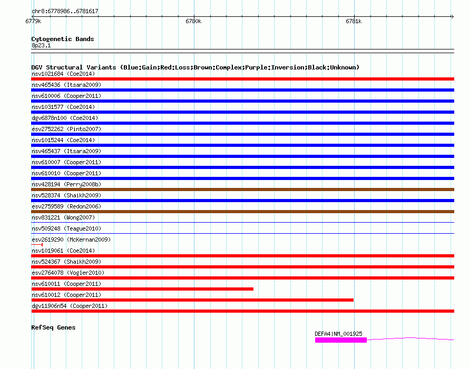Click the blue nsv465436 gain bar
Screen dimensions: 469x369
[x=242, y=90]
